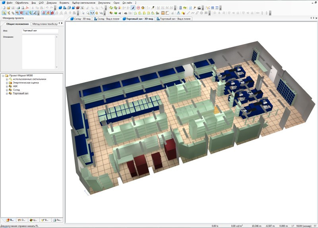This screenshot has height=228, width=318.
Task: Toggle the first red luminaire display icon
Action: pyautogui.click(x=44, y=13)
